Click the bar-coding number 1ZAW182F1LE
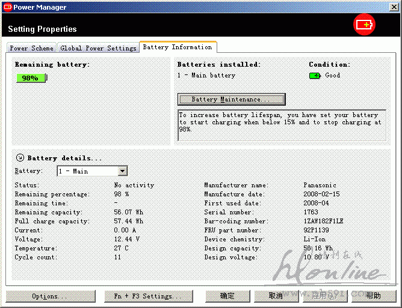402x308 pixels. 323,222
